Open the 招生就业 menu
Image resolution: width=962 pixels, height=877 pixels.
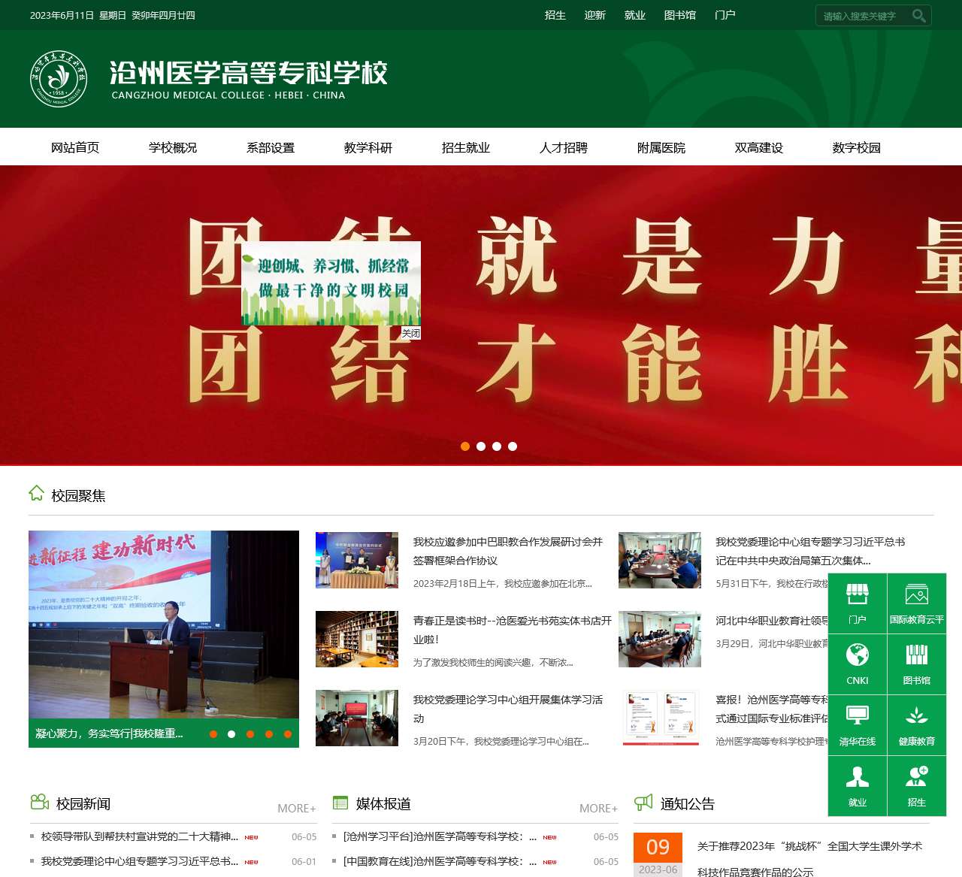coord(466,147)
